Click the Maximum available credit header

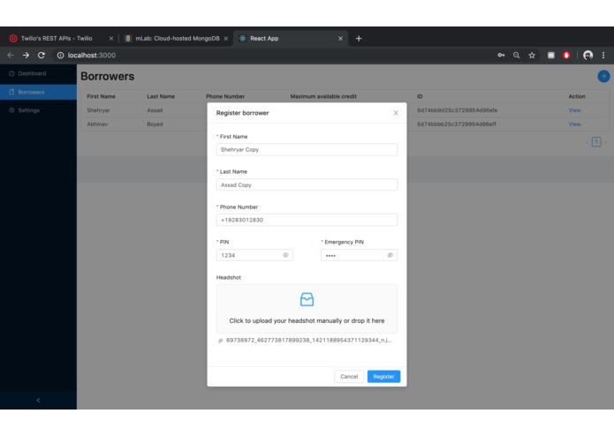323,96
